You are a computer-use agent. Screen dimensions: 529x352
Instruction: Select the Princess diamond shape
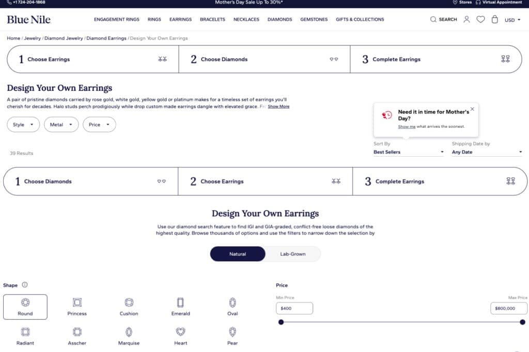point(77,307)
